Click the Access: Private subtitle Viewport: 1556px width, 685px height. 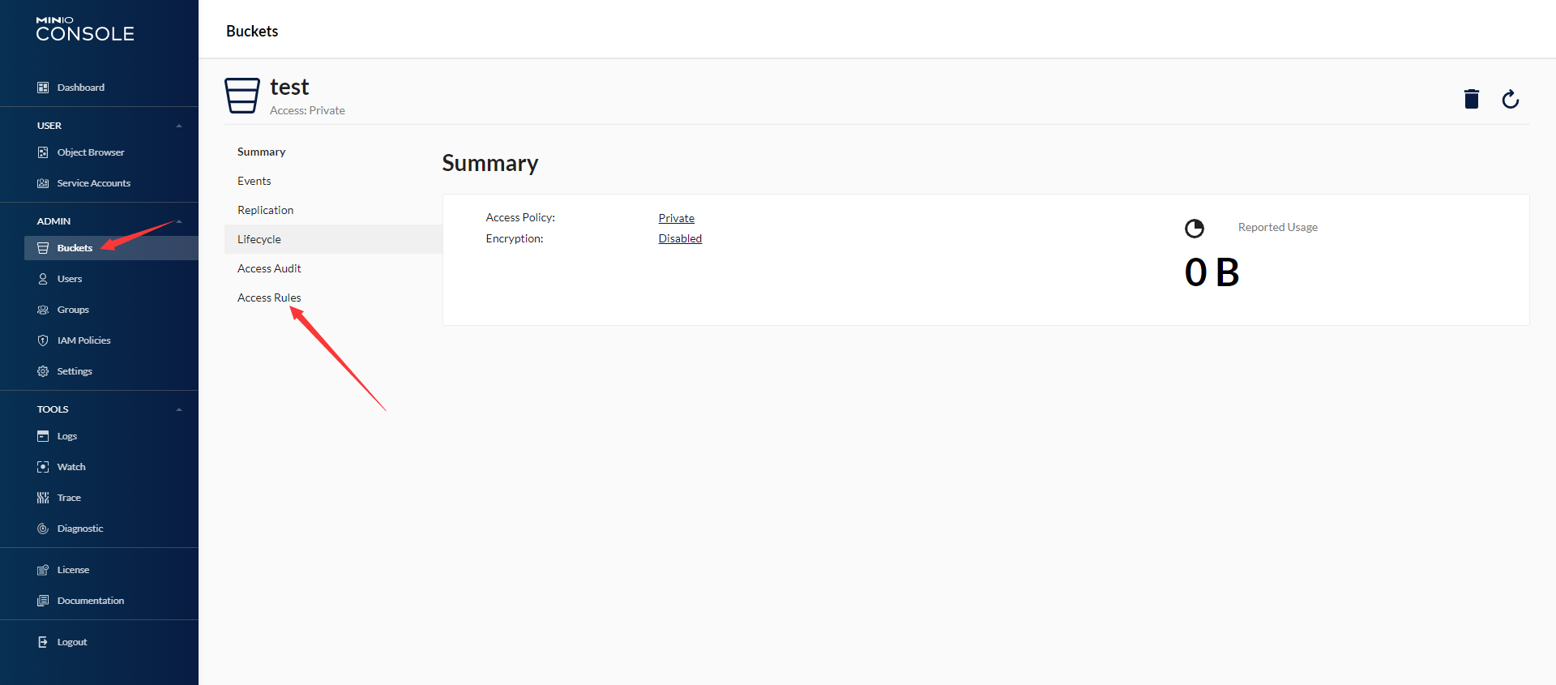tap(307, 110)
